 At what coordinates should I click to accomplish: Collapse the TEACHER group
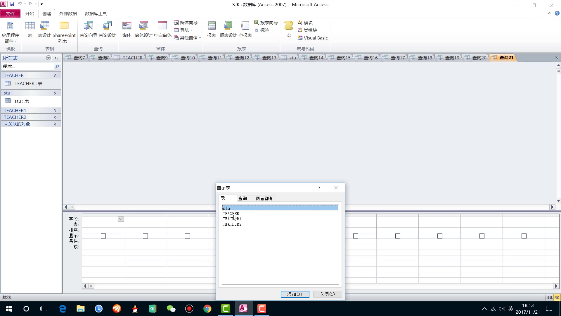[55, 75]
